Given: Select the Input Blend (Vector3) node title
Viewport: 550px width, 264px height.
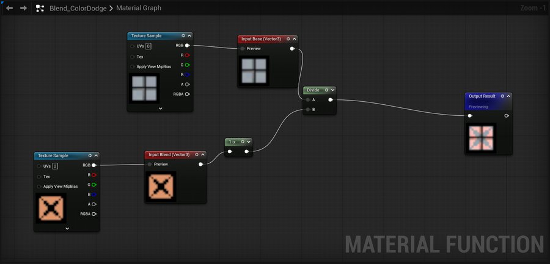Looking at the screenshot, I should 169,155.
